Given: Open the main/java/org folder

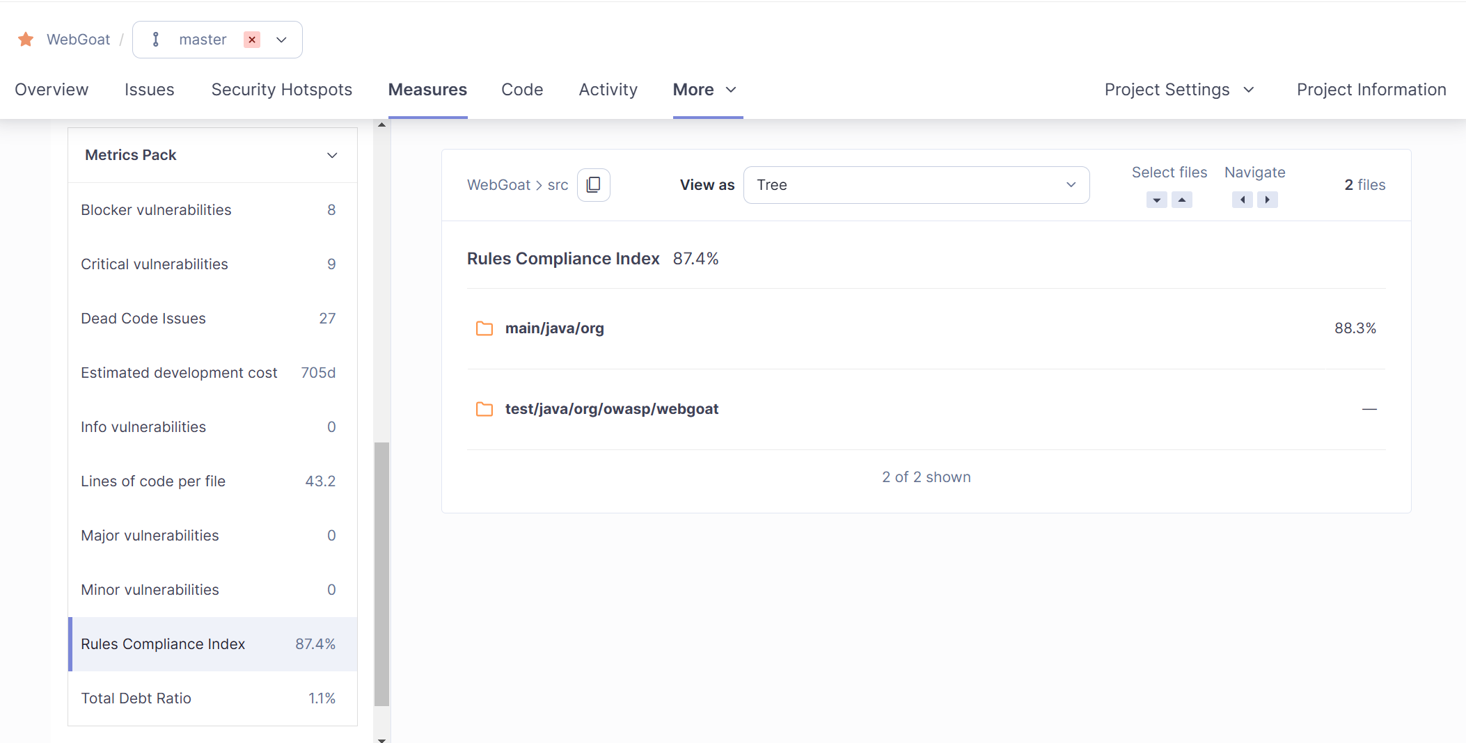Looking at the screenshot, I should (554, 328).
